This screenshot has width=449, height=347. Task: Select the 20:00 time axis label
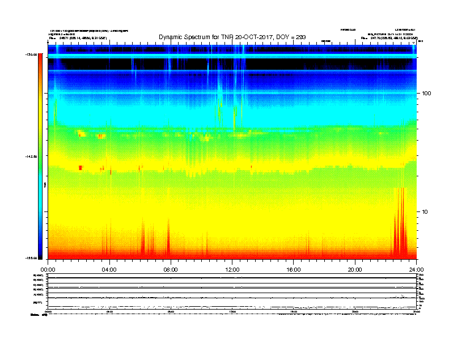pos(355,270)
